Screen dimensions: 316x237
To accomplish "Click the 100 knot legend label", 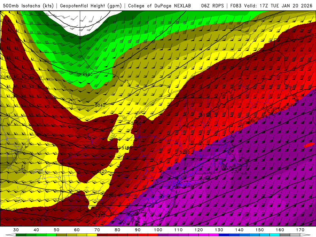I will (x=158, y=230).
